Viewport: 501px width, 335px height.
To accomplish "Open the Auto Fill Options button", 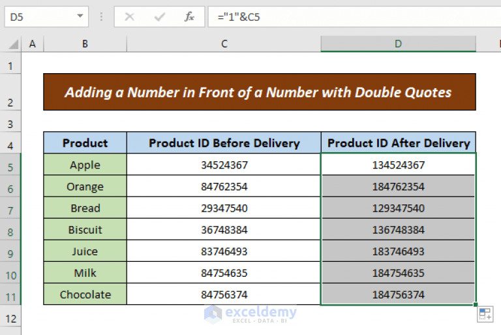I will point(485,314).
